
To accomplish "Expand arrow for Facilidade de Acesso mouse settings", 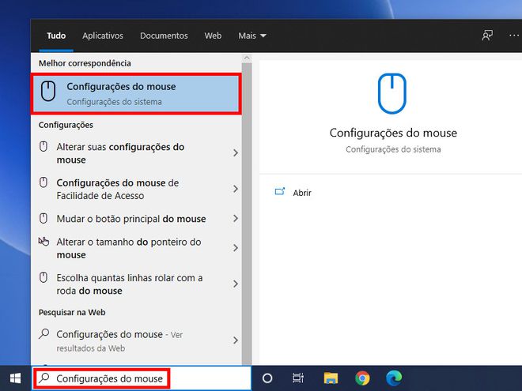I will pos(236,189).
